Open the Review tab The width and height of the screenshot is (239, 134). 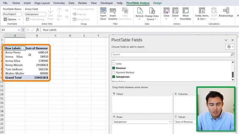(83, 3)
